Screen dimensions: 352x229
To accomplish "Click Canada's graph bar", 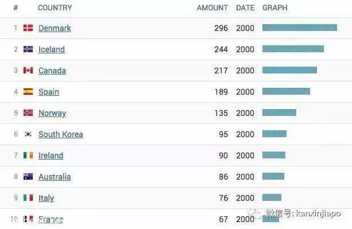I will (289, 70).
